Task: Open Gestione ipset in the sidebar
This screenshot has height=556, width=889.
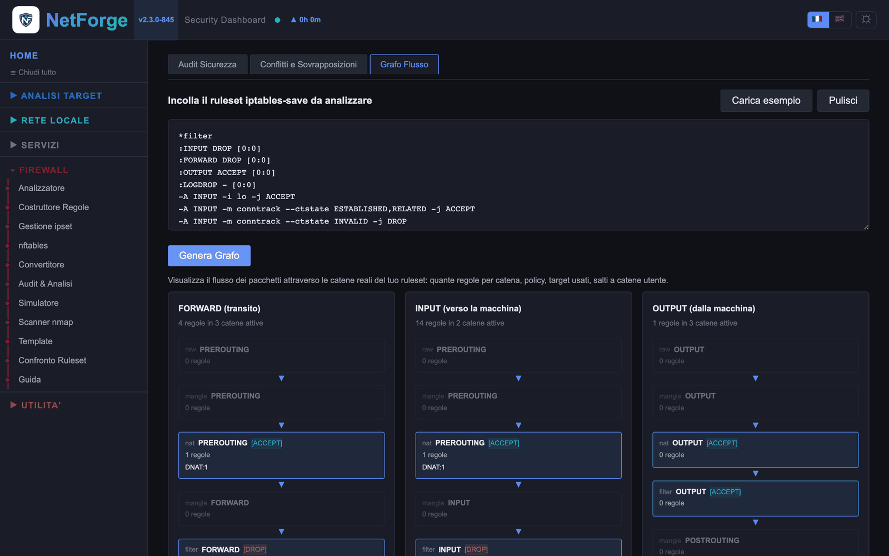Action: tap(46, 226)
